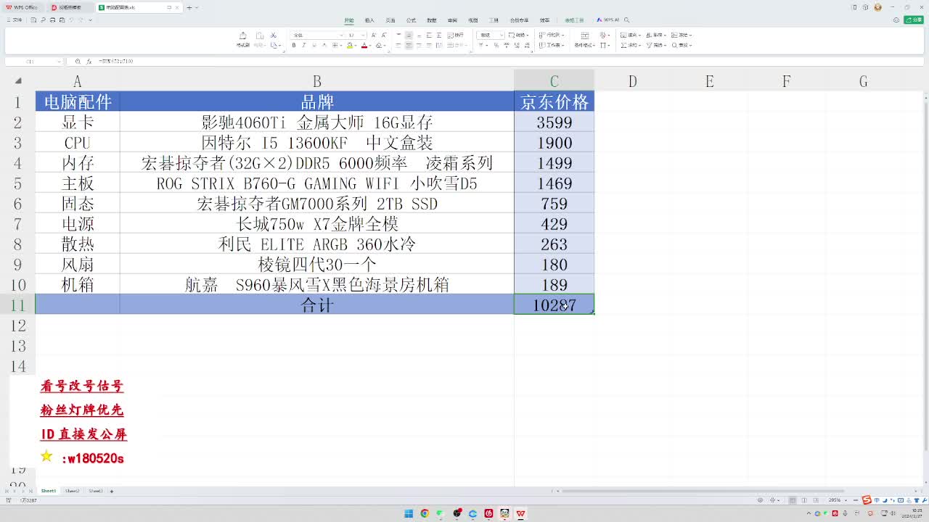The image size is (929, 522).
Task: Toggle italic formatting
Action: (x=303, y=45)
